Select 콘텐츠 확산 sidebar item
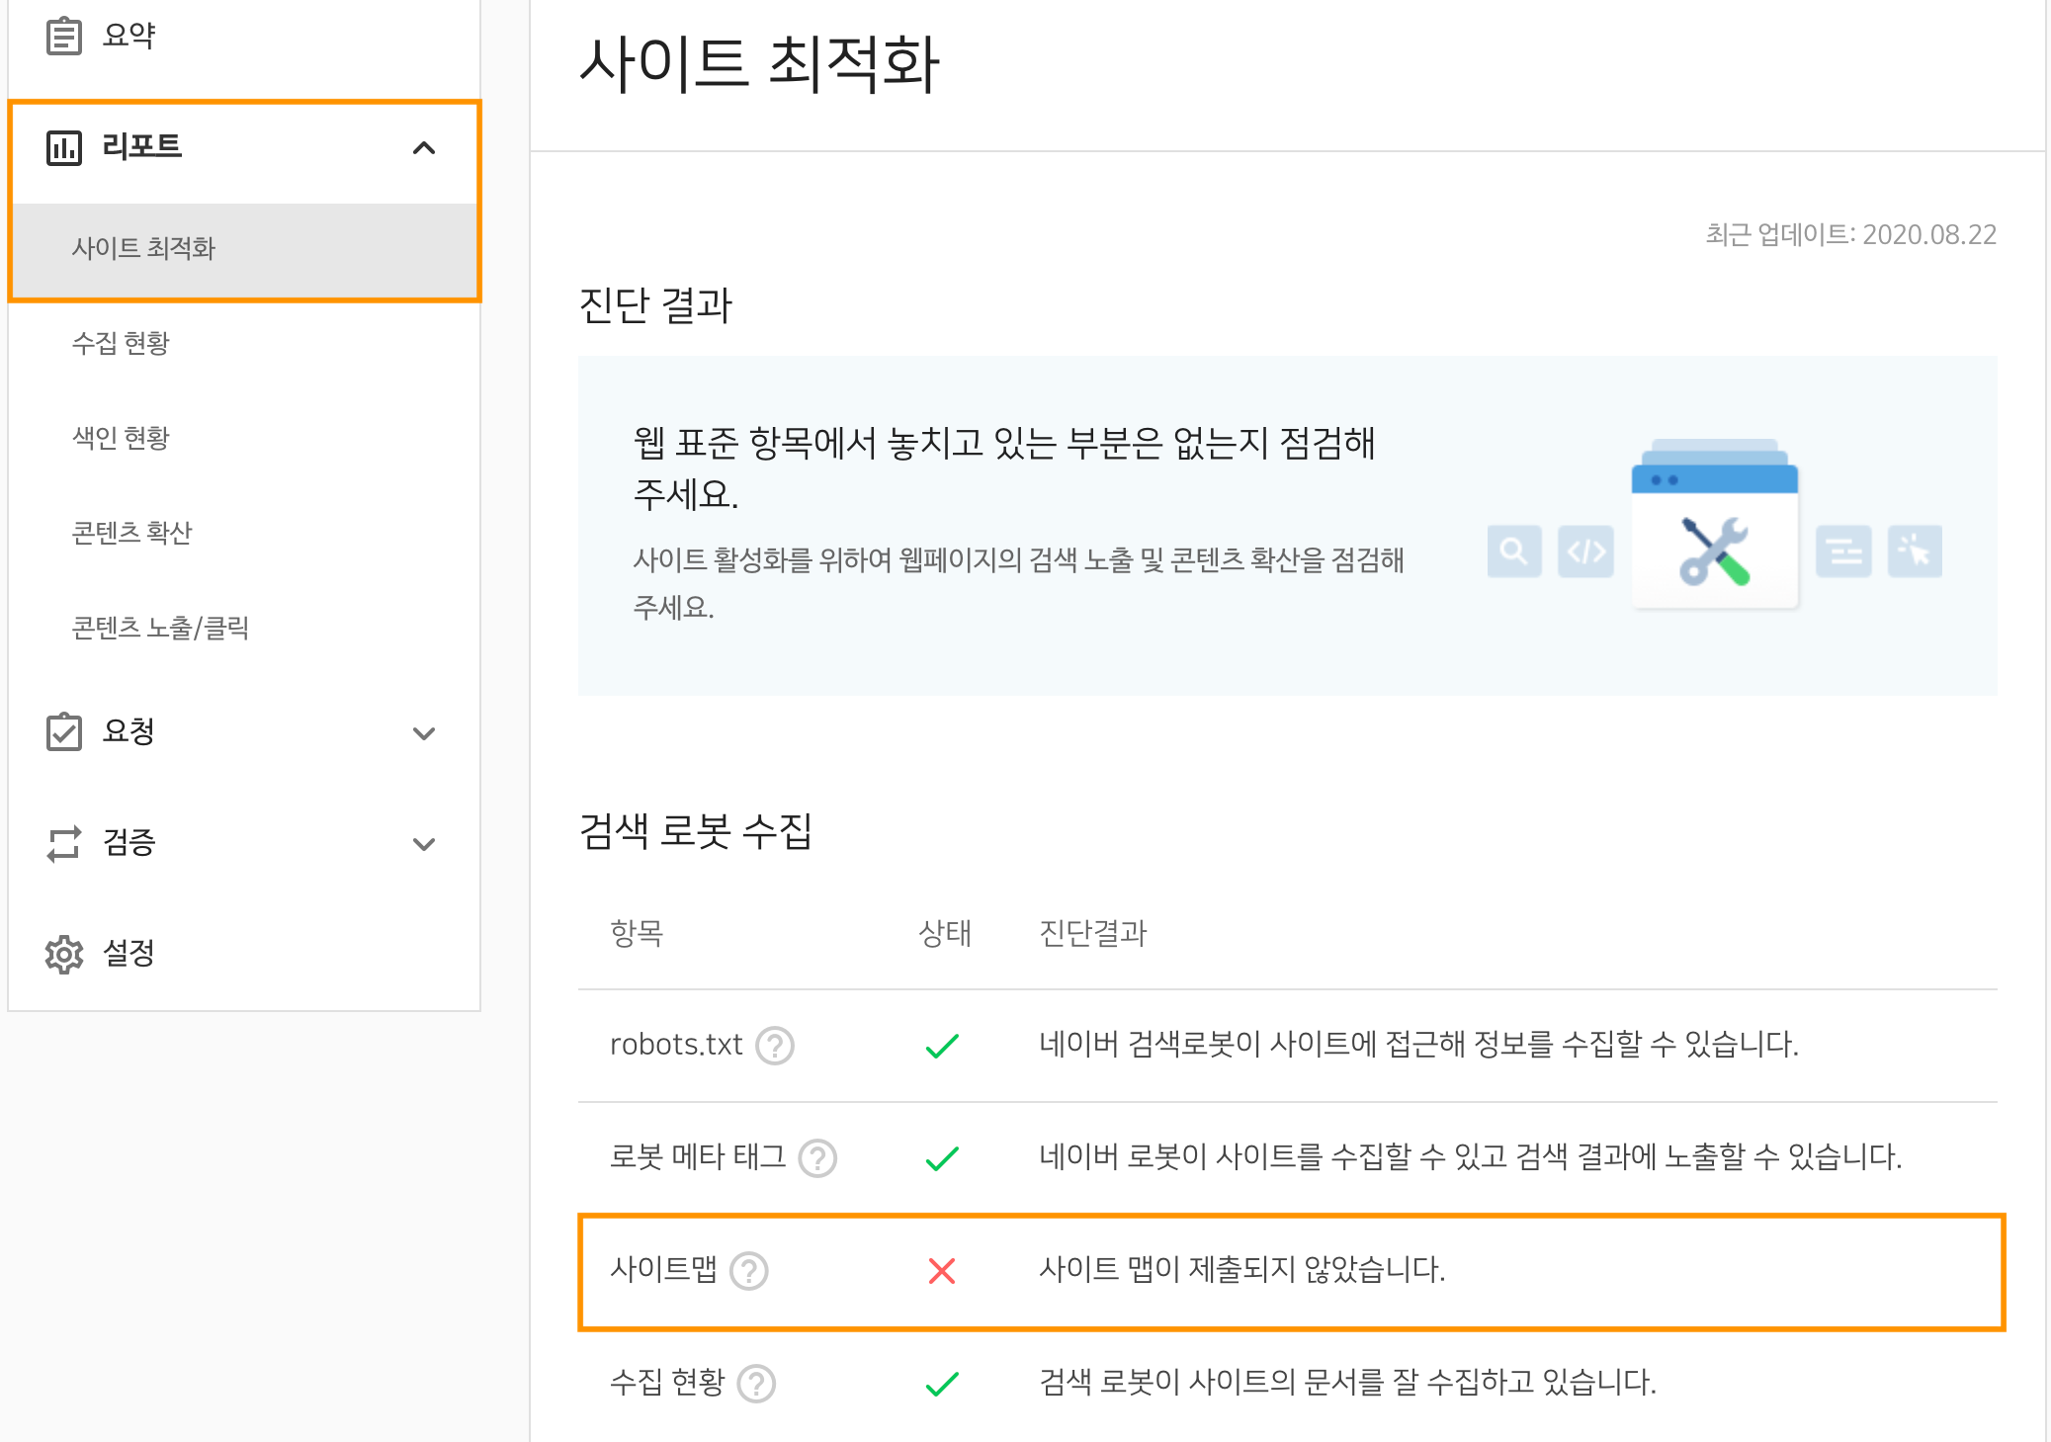This screenshot has height=1442, width=2051. pos(131,533)
